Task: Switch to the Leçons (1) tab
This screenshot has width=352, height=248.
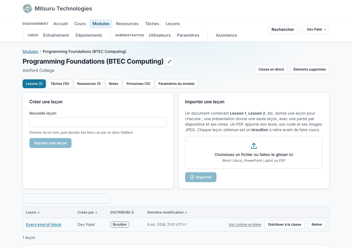Action: 34,84
